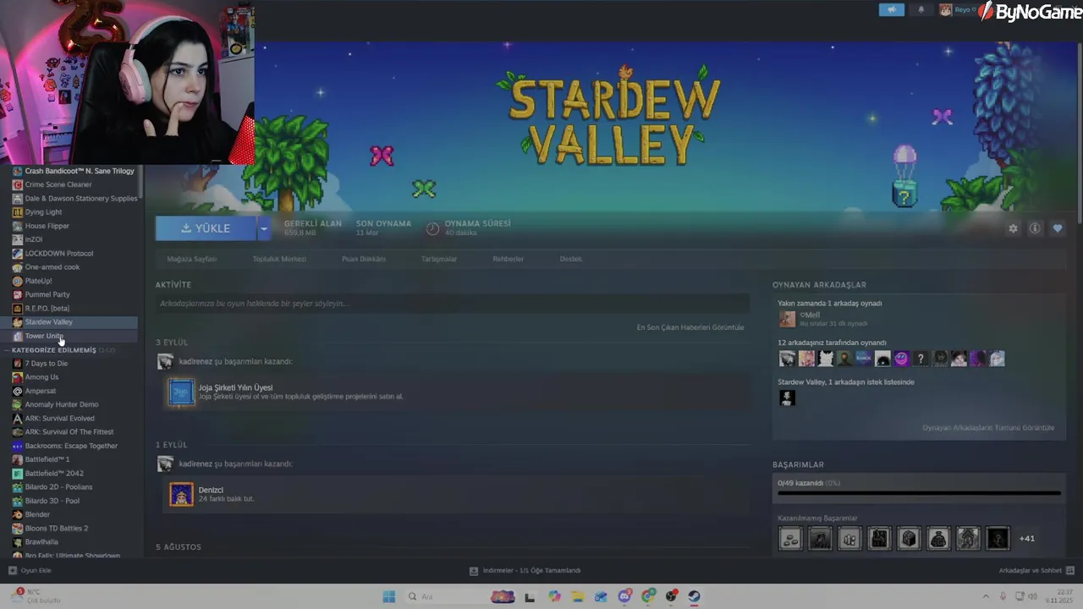Click the activity comment input field
1083x609 pixels.
pyautogui.click(x=453, y=304)
